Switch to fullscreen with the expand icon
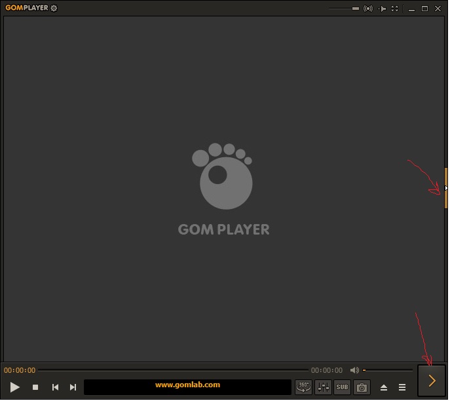This screenshot has height=401, width=450. (x=396, y=9)
